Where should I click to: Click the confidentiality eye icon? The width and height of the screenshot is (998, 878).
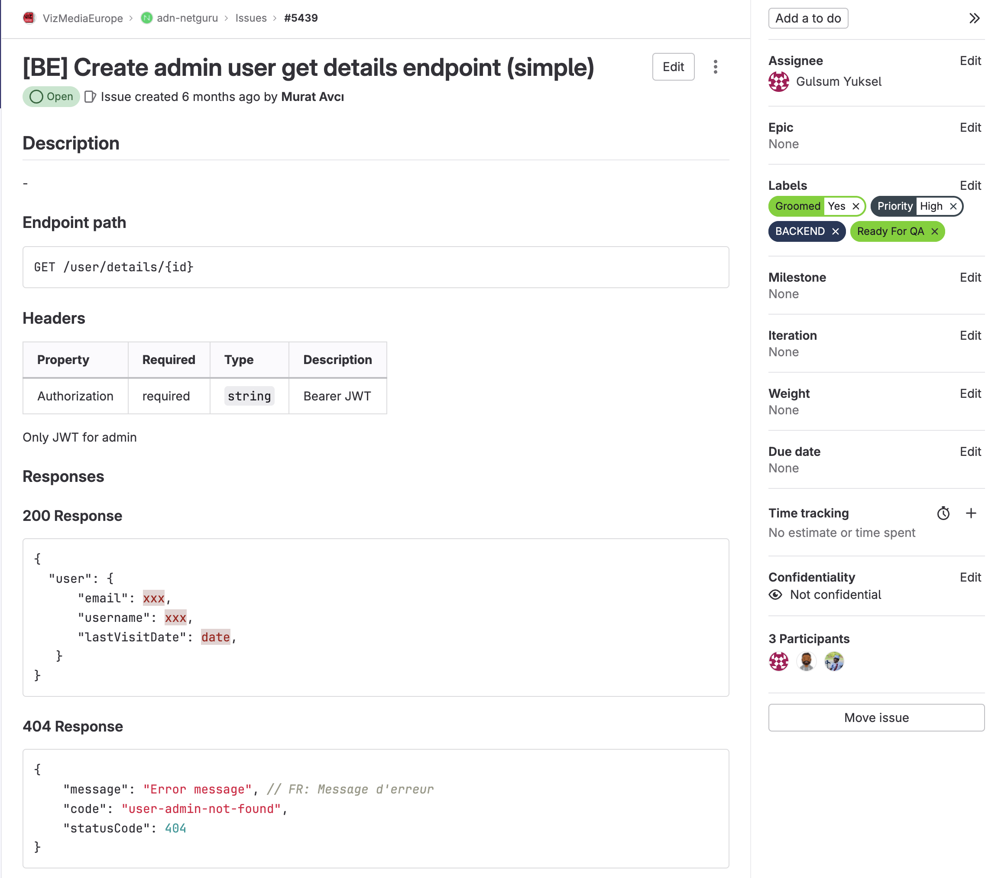tap(777, 595)
